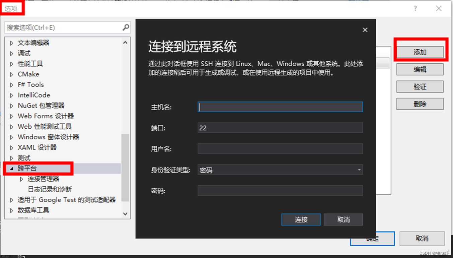Expand the 连接管理器 subnode
The height and width of the screenshot is (258, 453).
coord(22,179)
